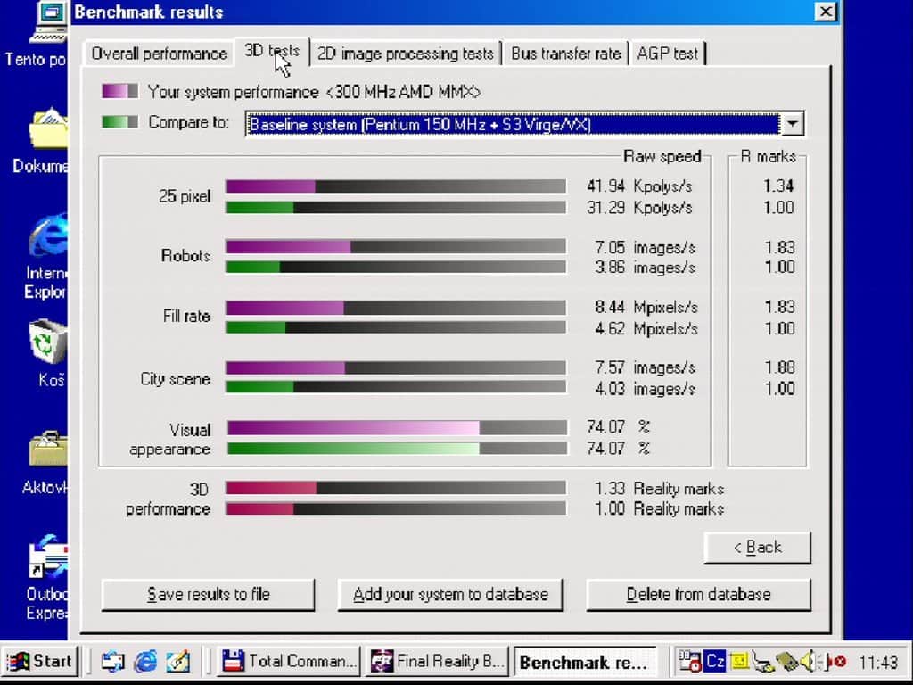Image resolution: width=913 pixels, height=685 pixels.
Task: Click the hardware card tray icon
Action: (787, 663)
